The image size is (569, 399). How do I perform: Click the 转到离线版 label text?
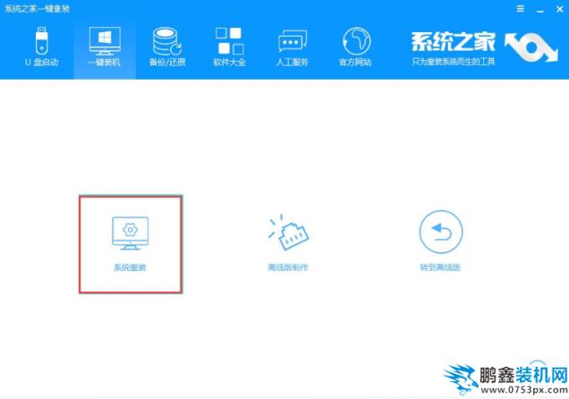pyautogui.click(x=440, y=267)
